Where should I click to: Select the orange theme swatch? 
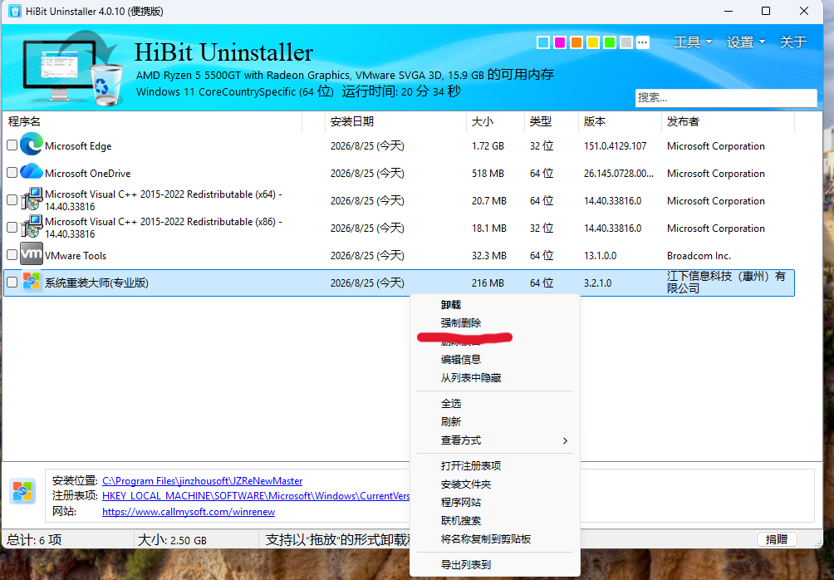pyautogui.click(x=576, y=42)
